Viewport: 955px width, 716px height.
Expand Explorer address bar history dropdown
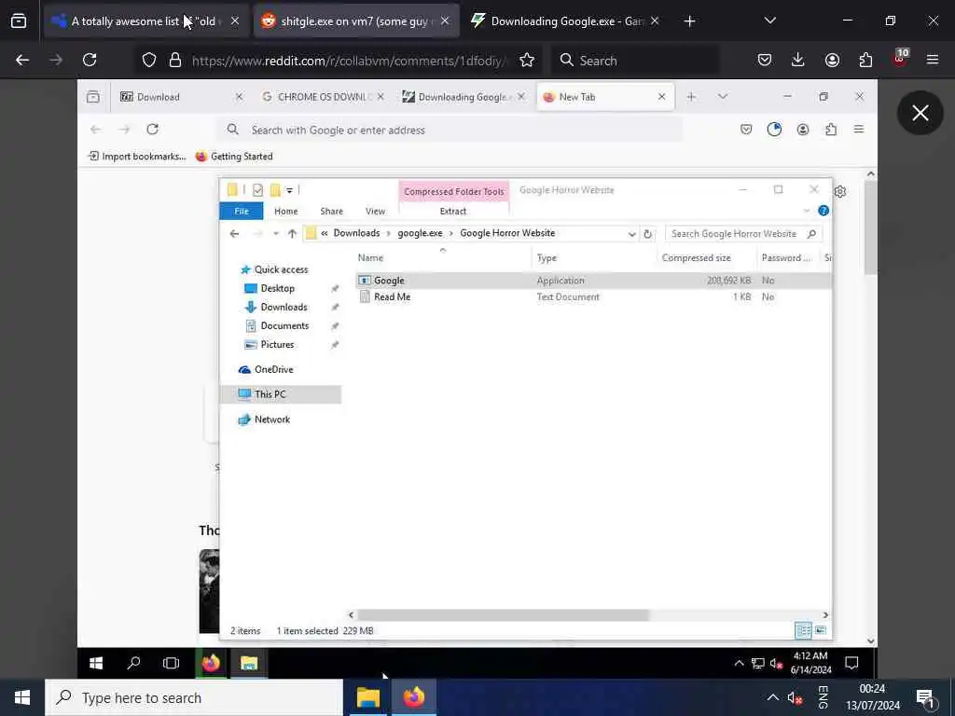pyautogui.click(x=631, y=234)
